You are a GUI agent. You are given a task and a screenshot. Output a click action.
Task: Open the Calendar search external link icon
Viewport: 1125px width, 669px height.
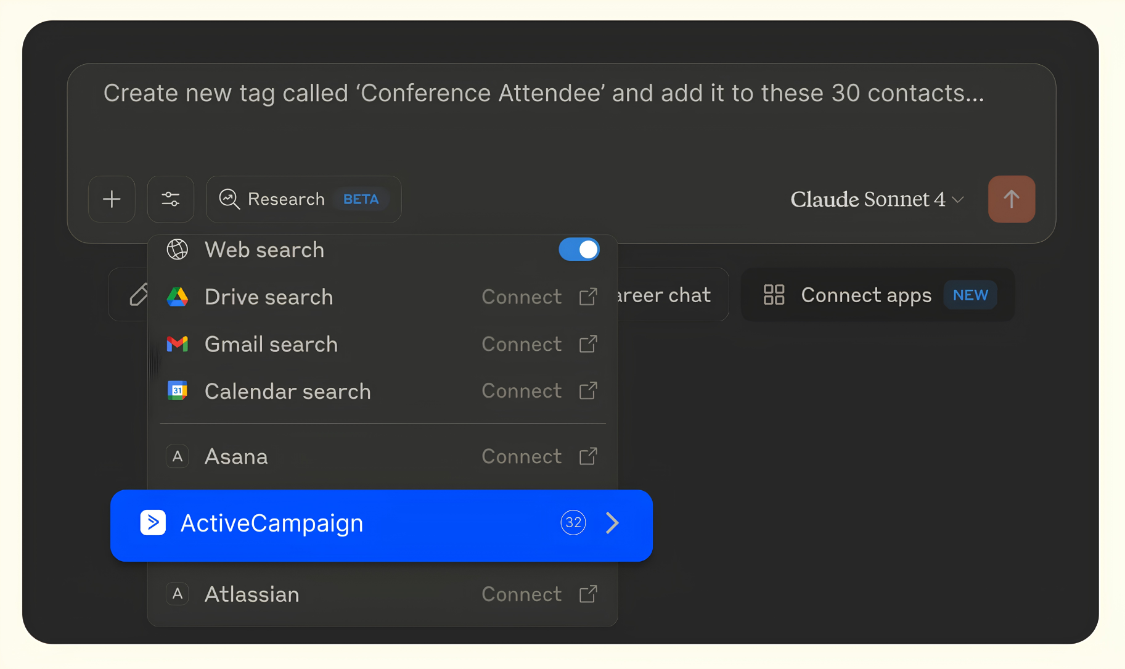click(588, 391)
